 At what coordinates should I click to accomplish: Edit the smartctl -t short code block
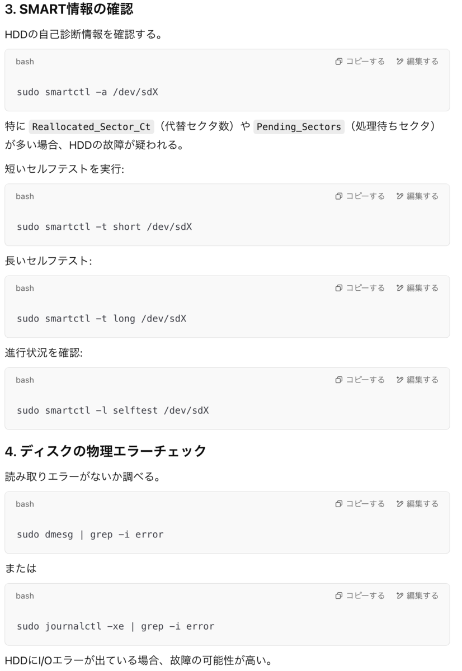[417, 196]
